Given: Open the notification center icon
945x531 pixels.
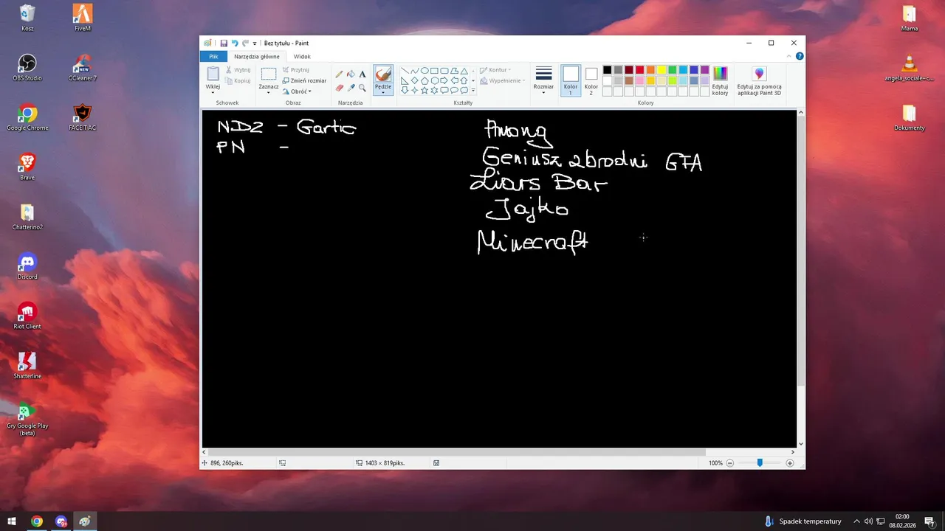Looking at the screenshot, I should (929, 521).
